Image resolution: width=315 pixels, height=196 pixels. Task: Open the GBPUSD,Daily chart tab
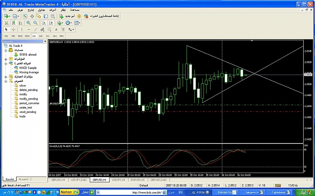(x=159, y=180)
